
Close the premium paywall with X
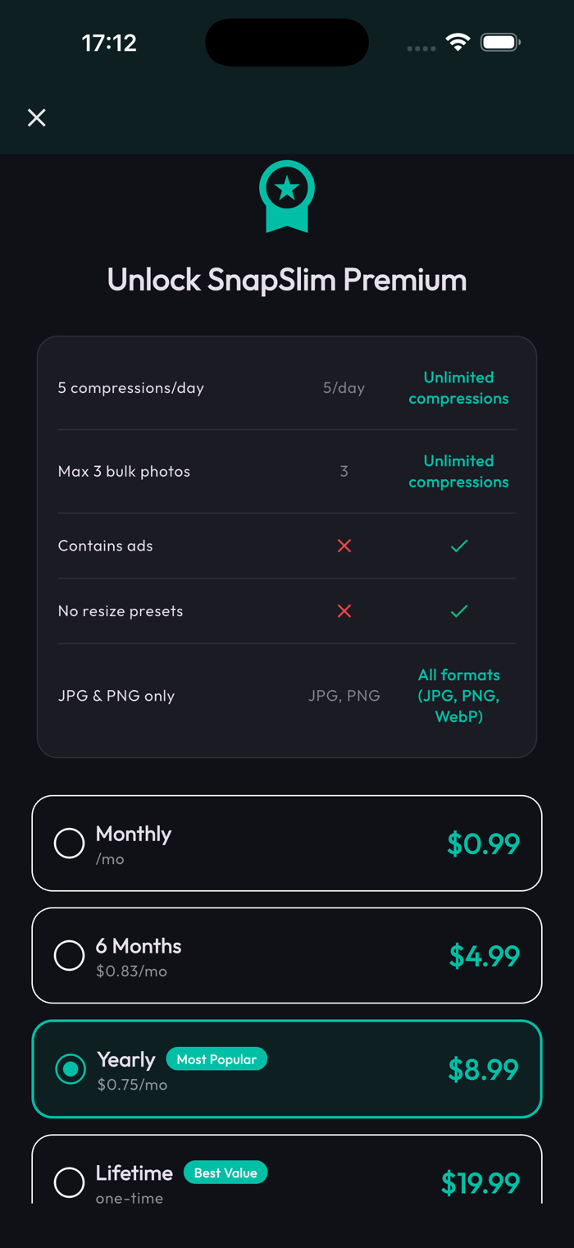coord(37,118)
